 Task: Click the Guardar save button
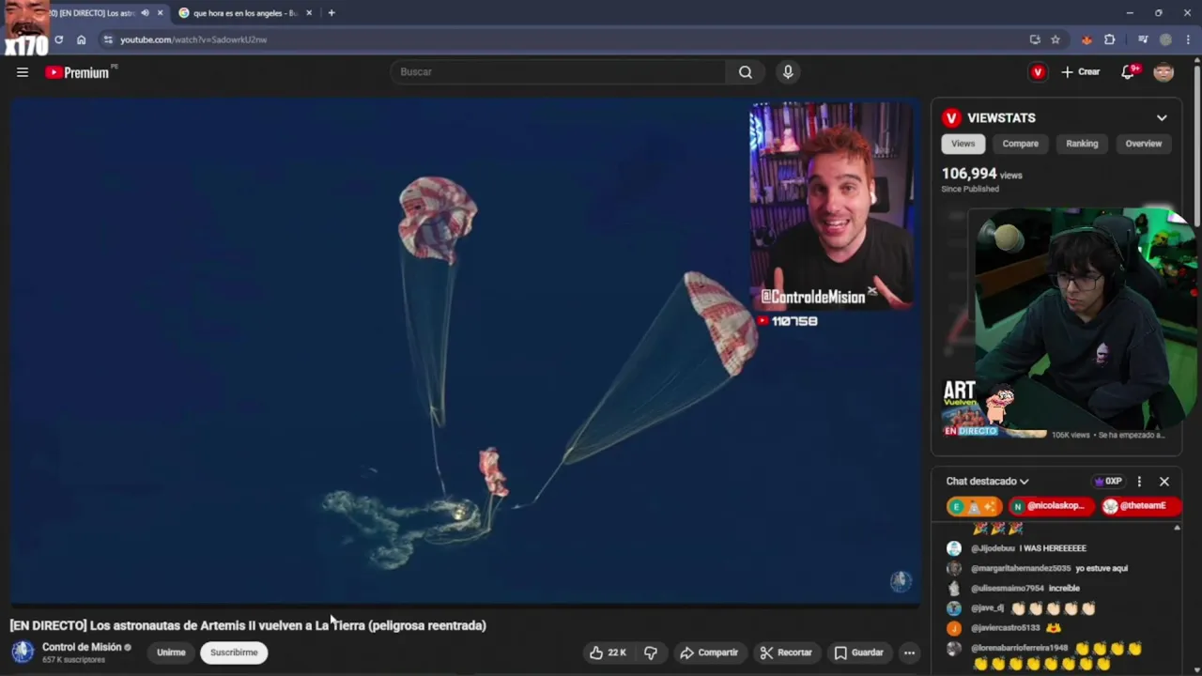coord(859,653)
